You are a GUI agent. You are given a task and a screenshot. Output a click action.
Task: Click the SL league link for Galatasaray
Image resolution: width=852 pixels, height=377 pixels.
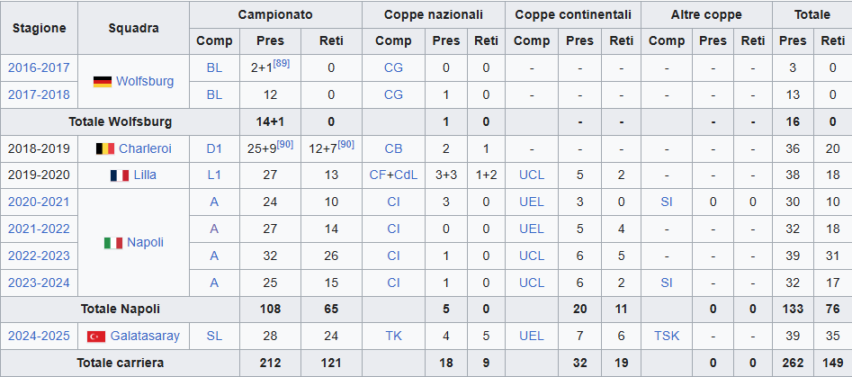coord(214,337)
